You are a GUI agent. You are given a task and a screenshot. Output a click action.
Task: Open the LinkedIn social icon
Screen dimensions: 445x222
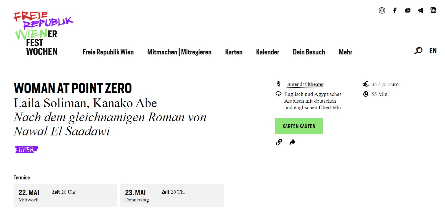click(x=433, y=10)
